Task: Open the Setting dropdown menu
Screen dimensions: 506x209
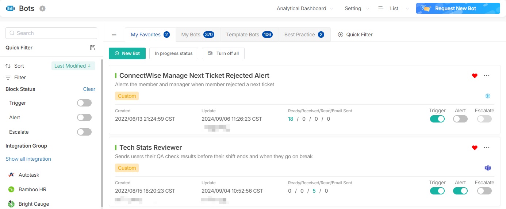Action: pyautogui.click(x=357, y=8)
